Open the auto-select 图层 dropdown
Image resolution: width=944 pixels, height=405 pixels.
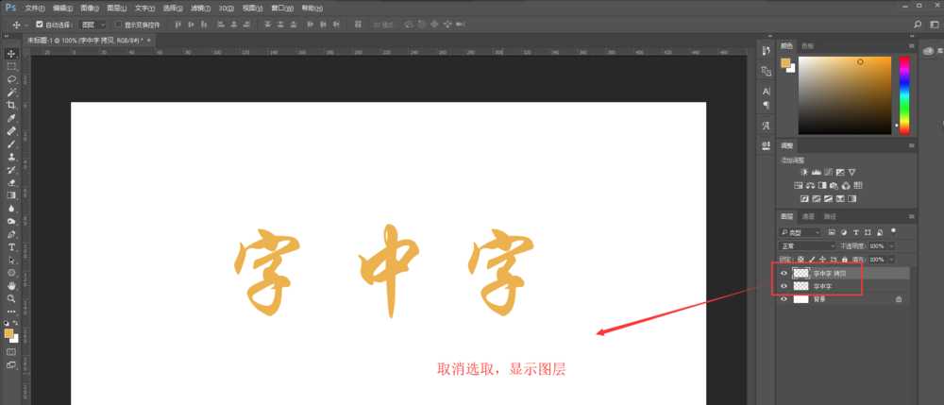coord(93,24)
